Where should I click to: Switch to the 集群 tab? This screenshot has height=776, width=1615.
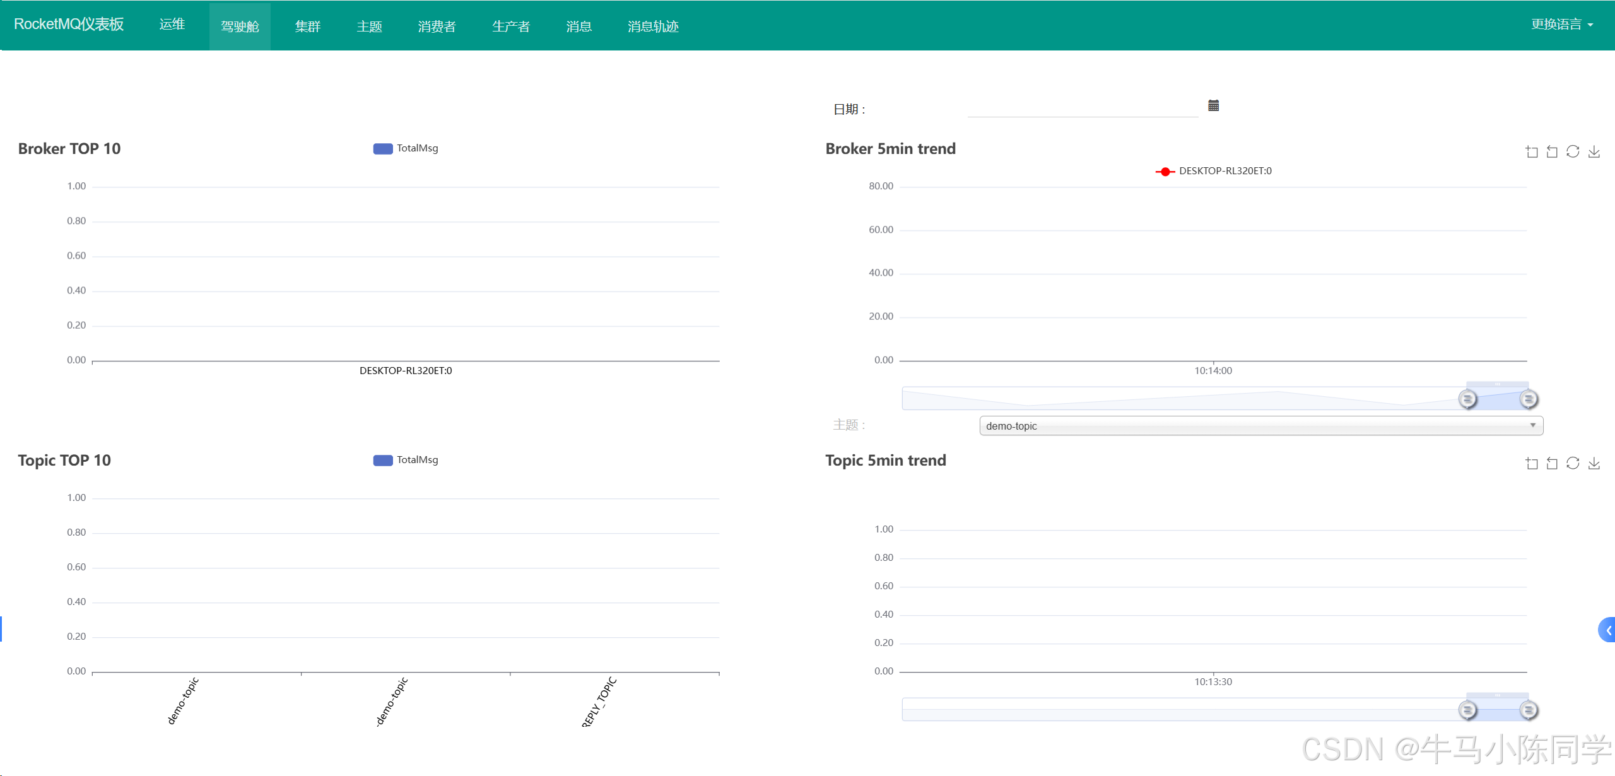(x=308, y=26)
